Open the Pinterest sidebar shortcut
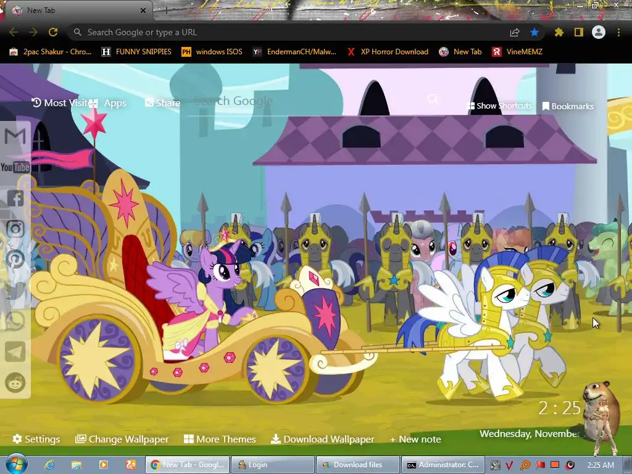This screenshot has height=474, width=632. tap(15, 259)
